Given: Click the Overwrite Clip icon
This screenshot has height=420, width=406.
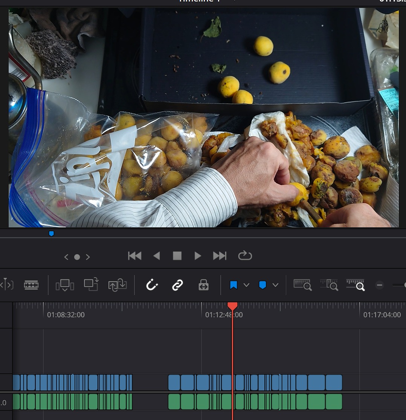Looking at the screenshot, I should pos(91,284).
